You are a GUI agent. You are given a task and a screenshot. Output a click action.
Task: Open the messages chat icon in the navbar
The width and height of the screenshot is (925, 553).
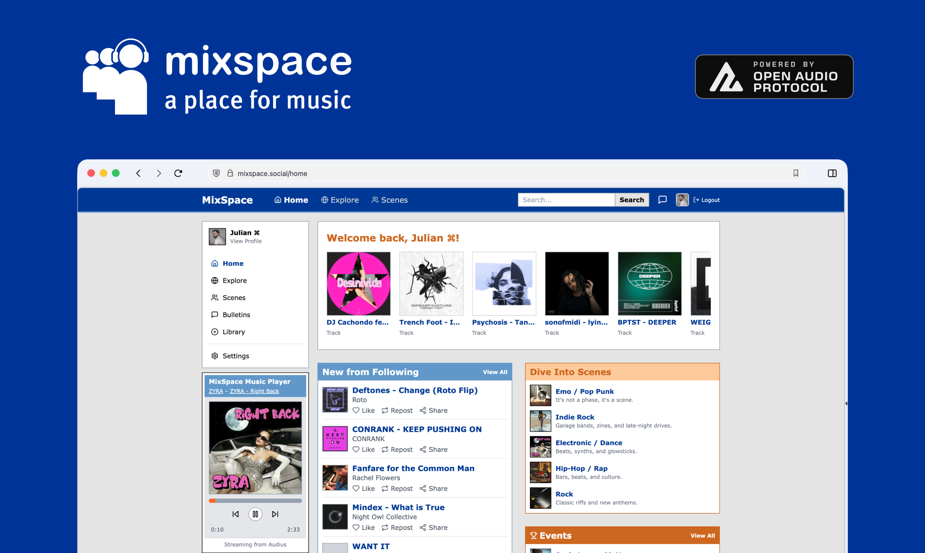(662, 200)
